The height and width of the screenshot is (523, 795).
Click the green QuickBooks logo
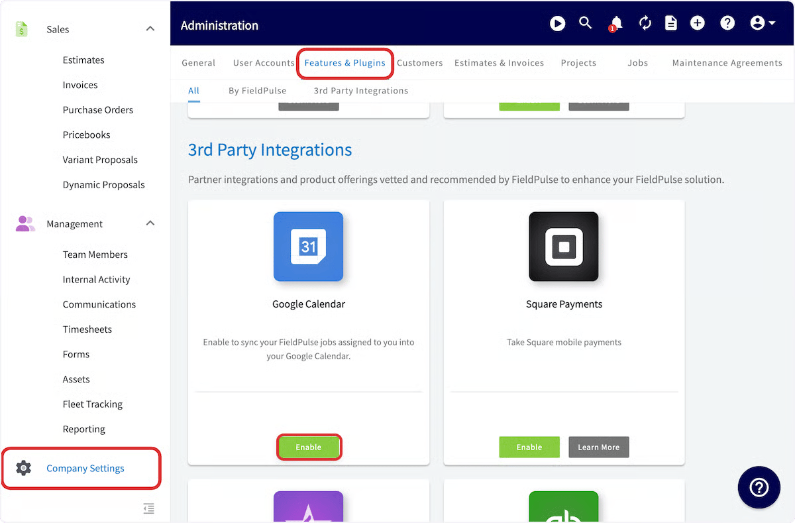coord(564,506)
